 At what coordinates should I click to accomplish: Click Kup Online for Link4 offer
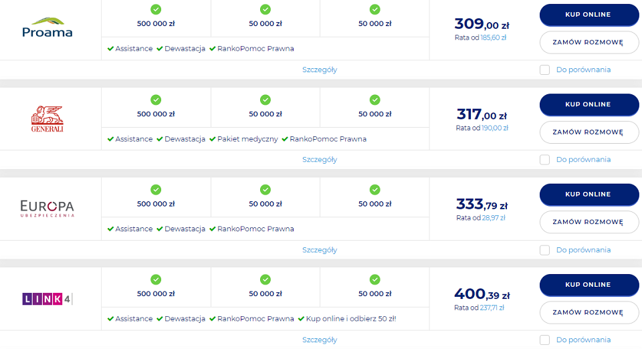[x=588, y=285]
